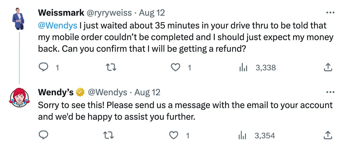Go to the @ryryweiss handle
The image size is (343, 147).
click(x=109, y=13)
